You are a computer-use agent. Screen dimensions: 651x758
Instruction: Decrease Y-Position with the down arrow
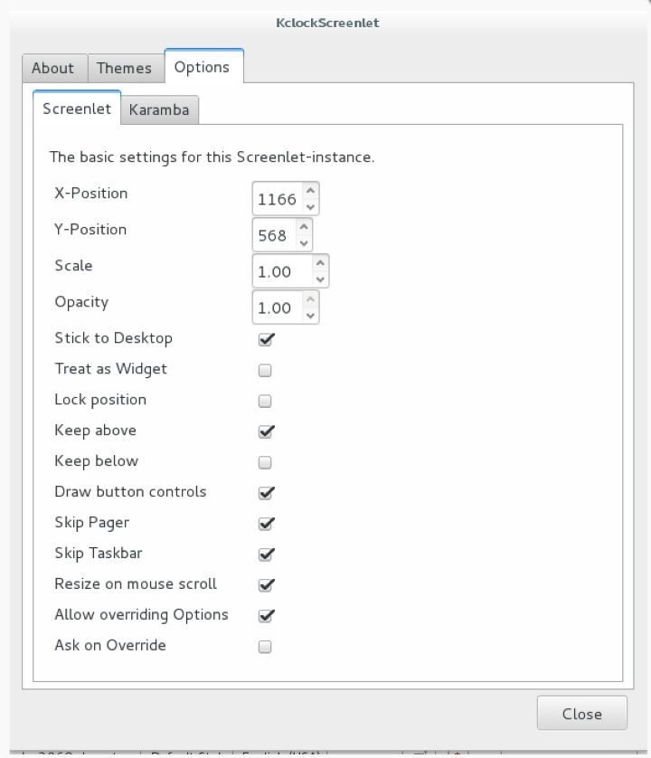coord(303,243)
